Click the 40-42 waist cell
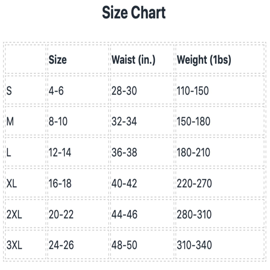 click(124, 184)
